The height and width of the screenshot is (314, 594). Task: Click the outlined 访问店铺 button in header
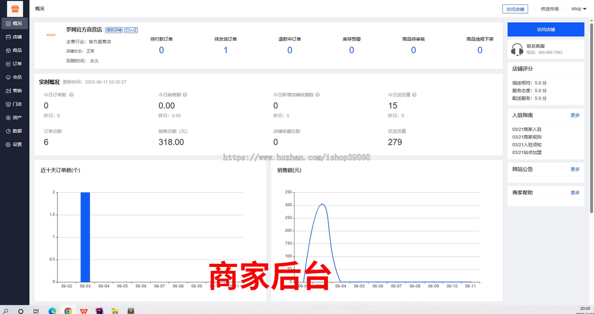click(515, 9)
